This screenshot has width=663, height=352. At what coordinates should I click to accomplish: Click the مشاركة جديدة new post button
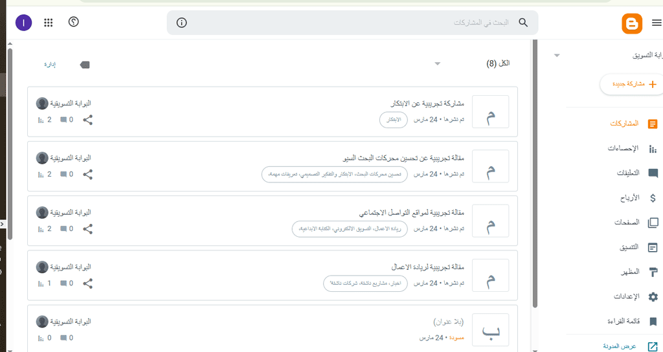click(x=632, y=84)
